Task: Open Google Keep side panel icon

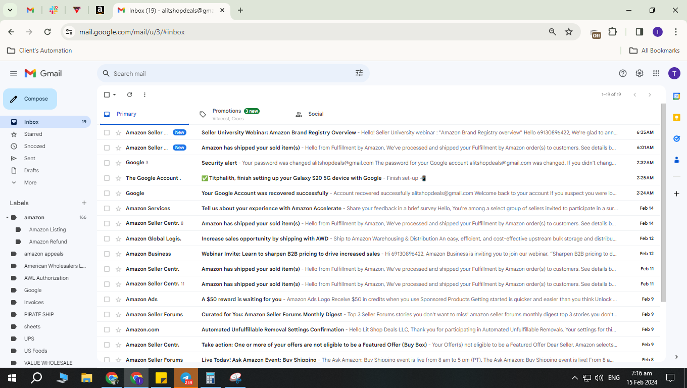Action: 676,117
